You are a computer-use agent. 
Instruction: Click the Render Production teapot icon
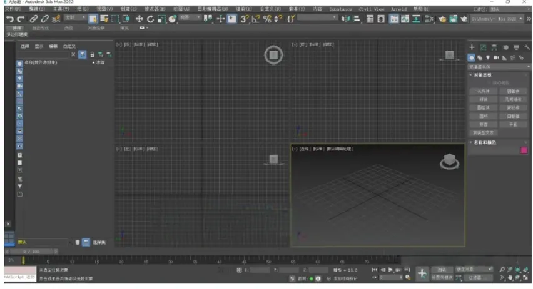tap(464, 19)
